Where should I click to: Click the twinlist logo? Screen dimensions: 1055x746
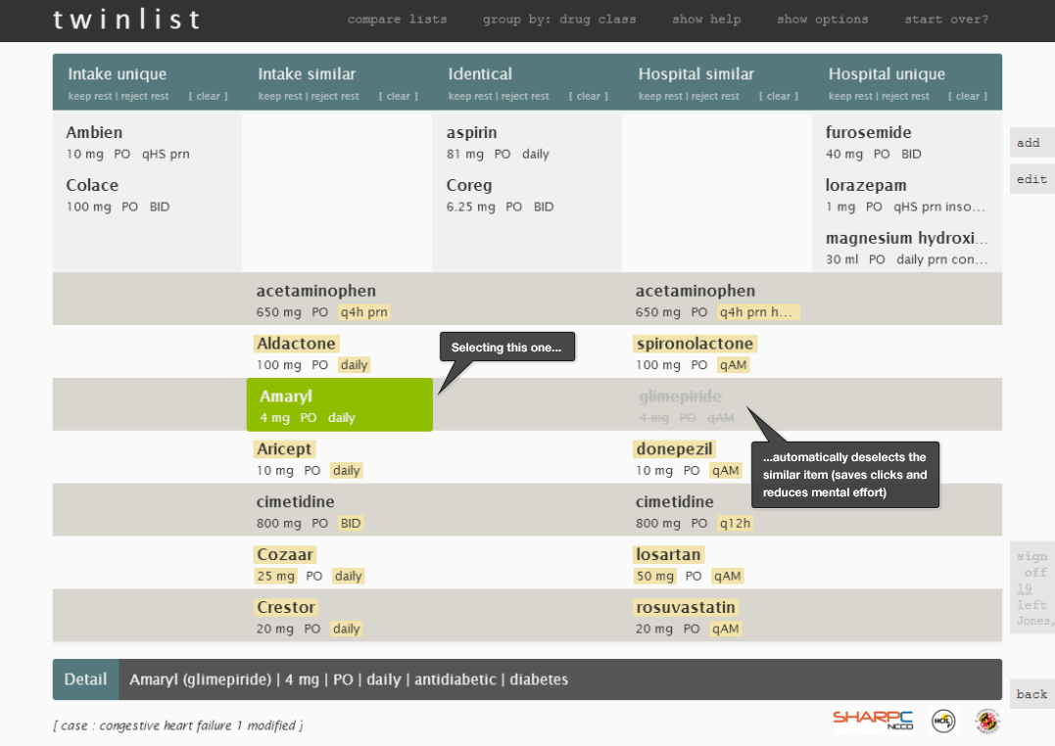(127, 20)
